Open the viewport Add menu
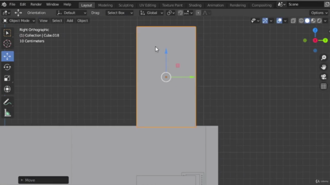Image resolution: width=330 pixels, height=185 pixels. 70,21
